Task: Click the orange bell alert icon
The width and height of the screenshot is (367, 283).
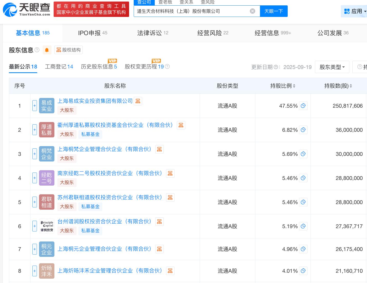Action: tap(47, 50)
